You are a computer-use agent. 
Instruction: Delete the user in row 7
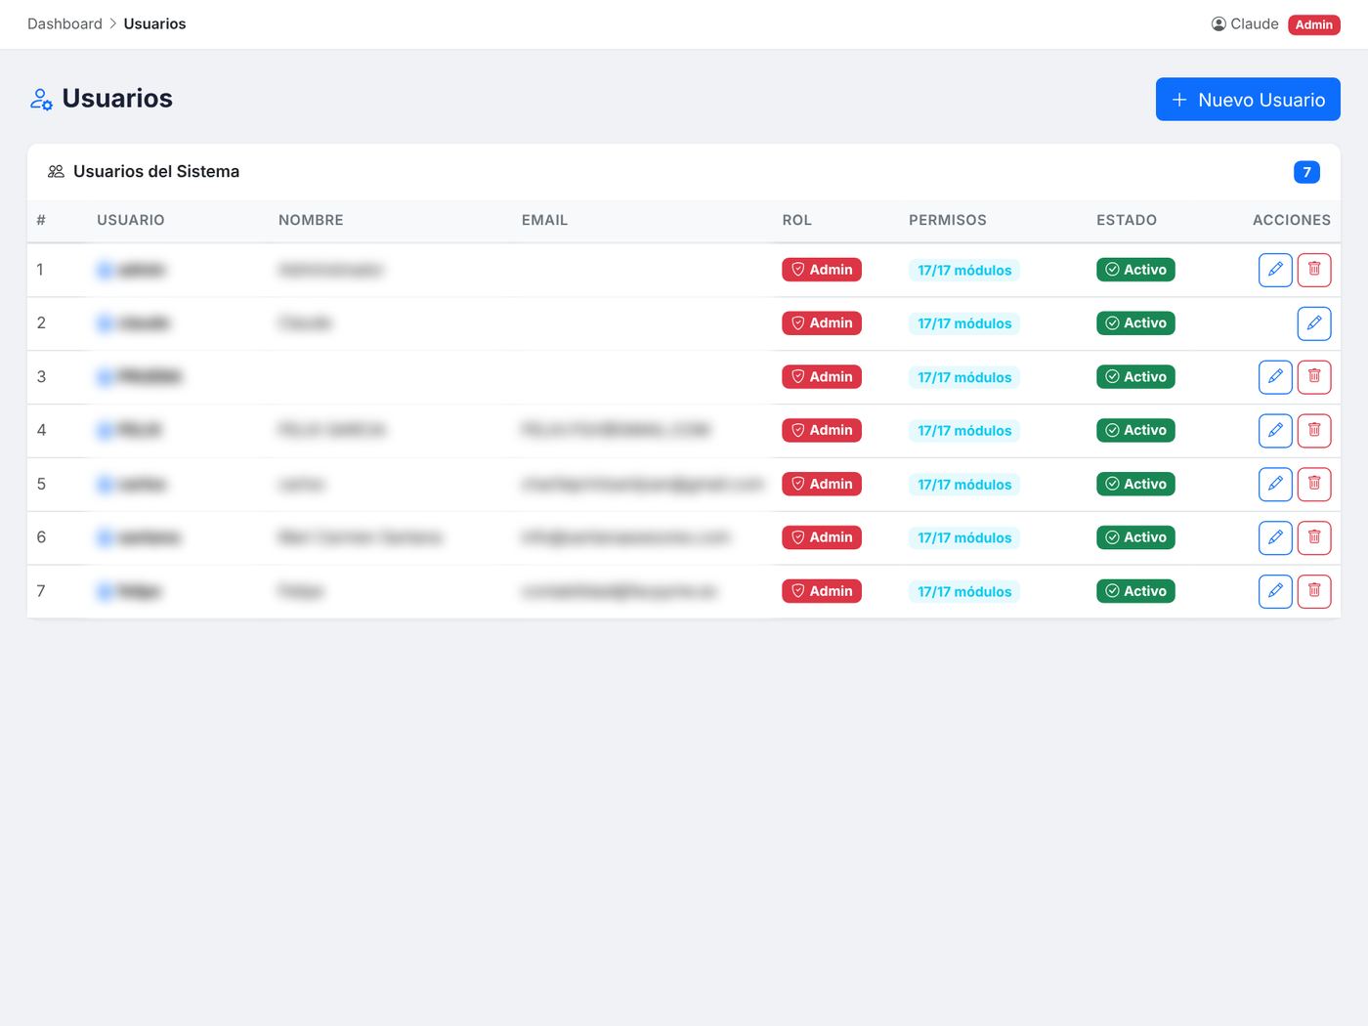coord(1314,591)
